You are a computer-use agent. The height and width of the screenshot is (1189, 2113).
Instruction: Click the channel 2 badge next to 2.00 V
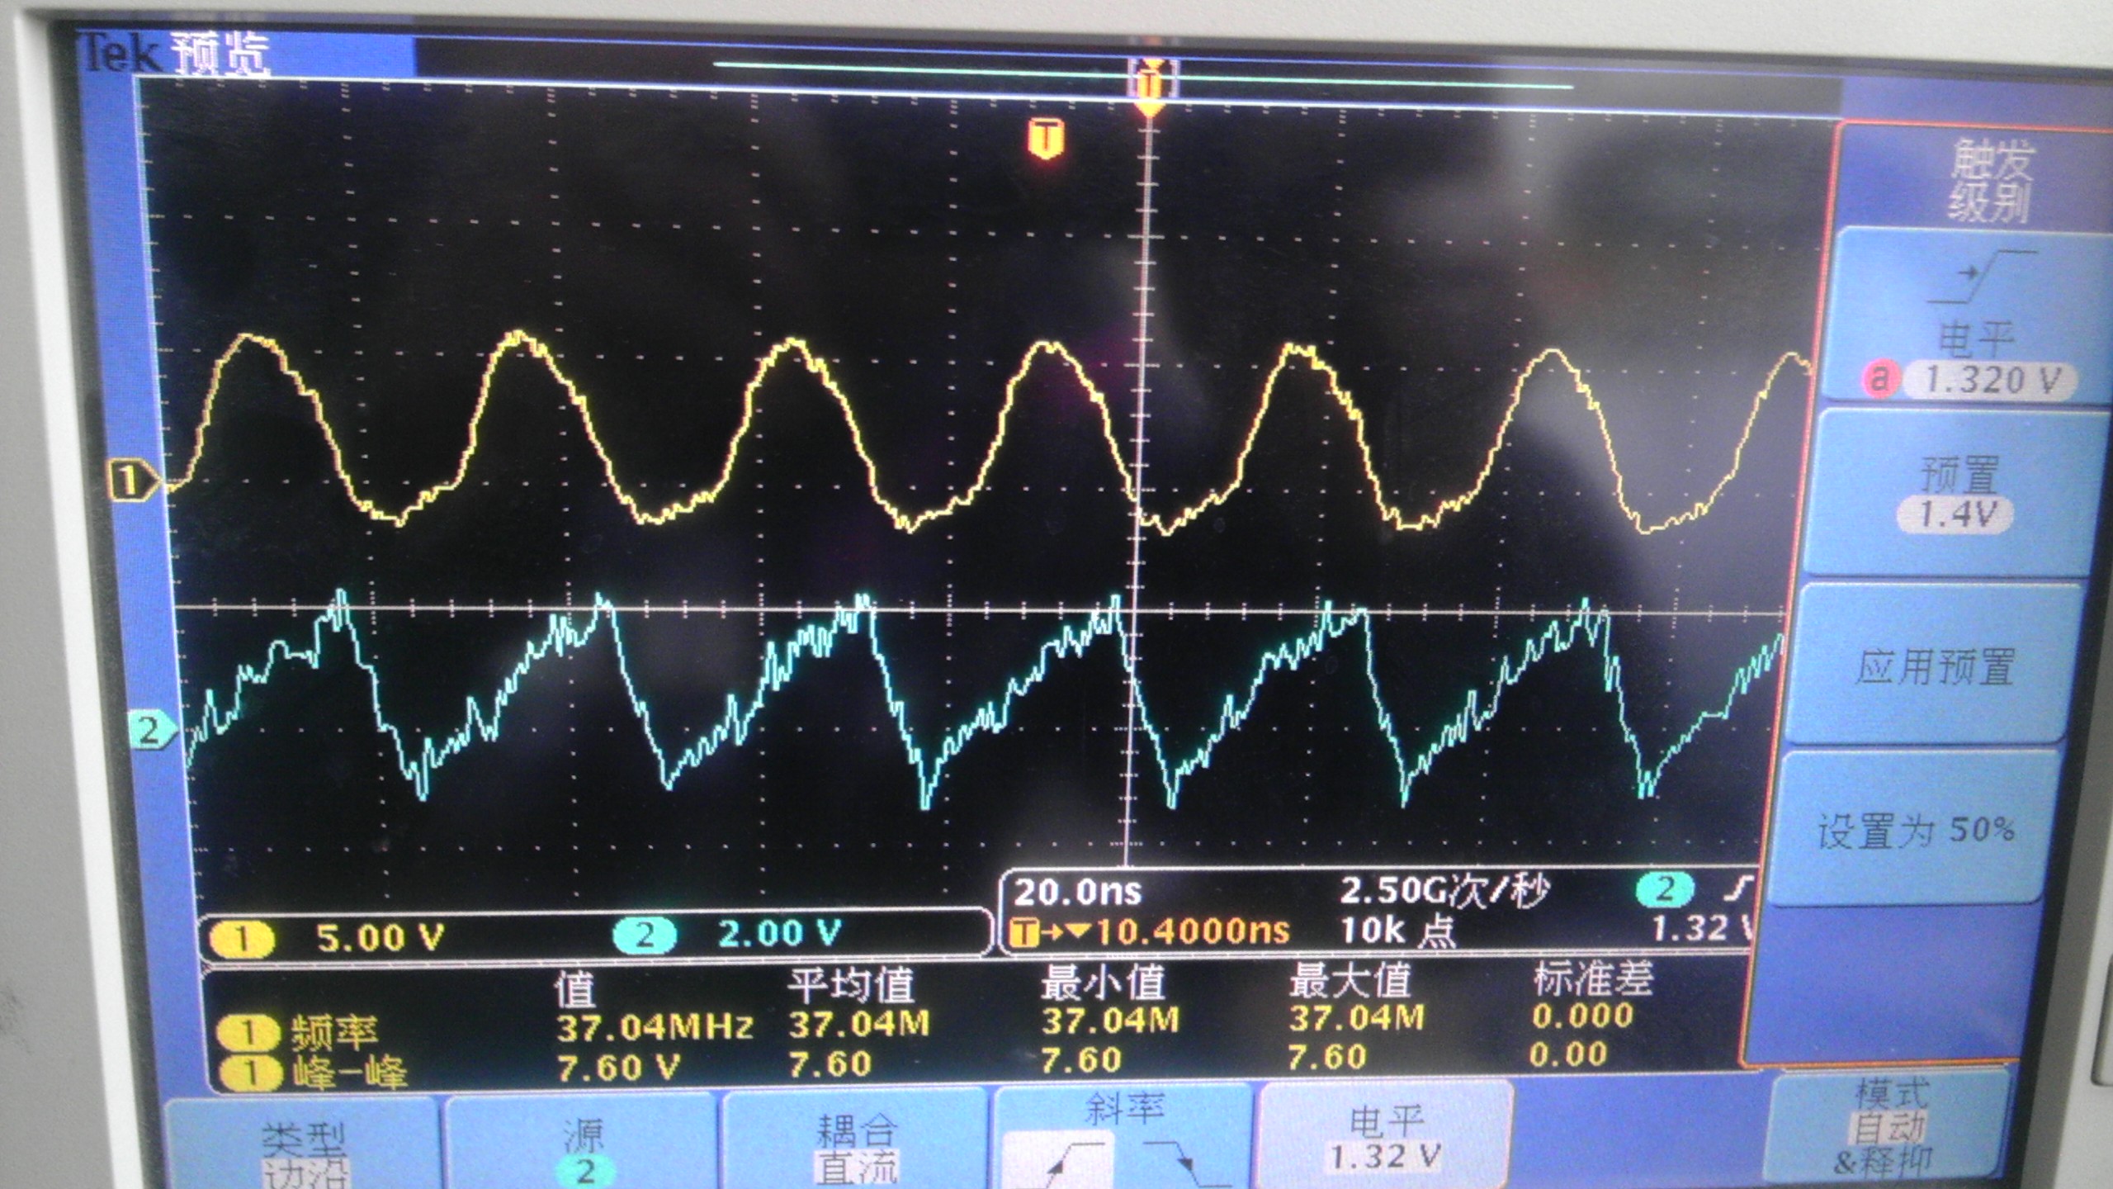click(645, 935)
